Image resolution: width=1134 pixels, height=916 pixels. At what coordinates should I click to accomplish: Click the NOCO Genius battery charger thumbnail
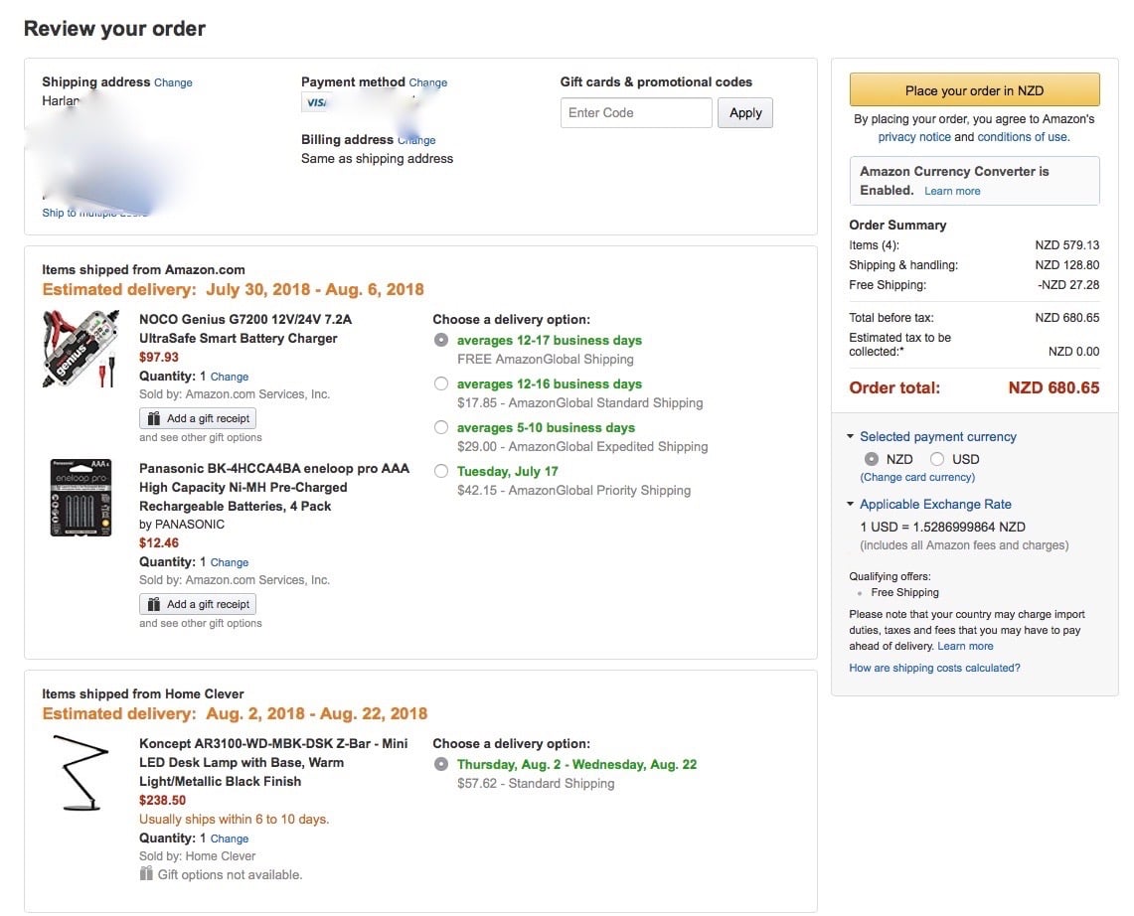tap(81, 349)
